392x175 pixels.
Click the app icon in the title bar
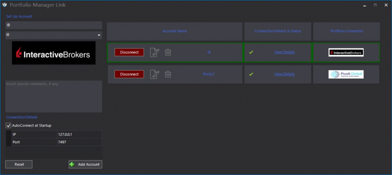point(4,5)
